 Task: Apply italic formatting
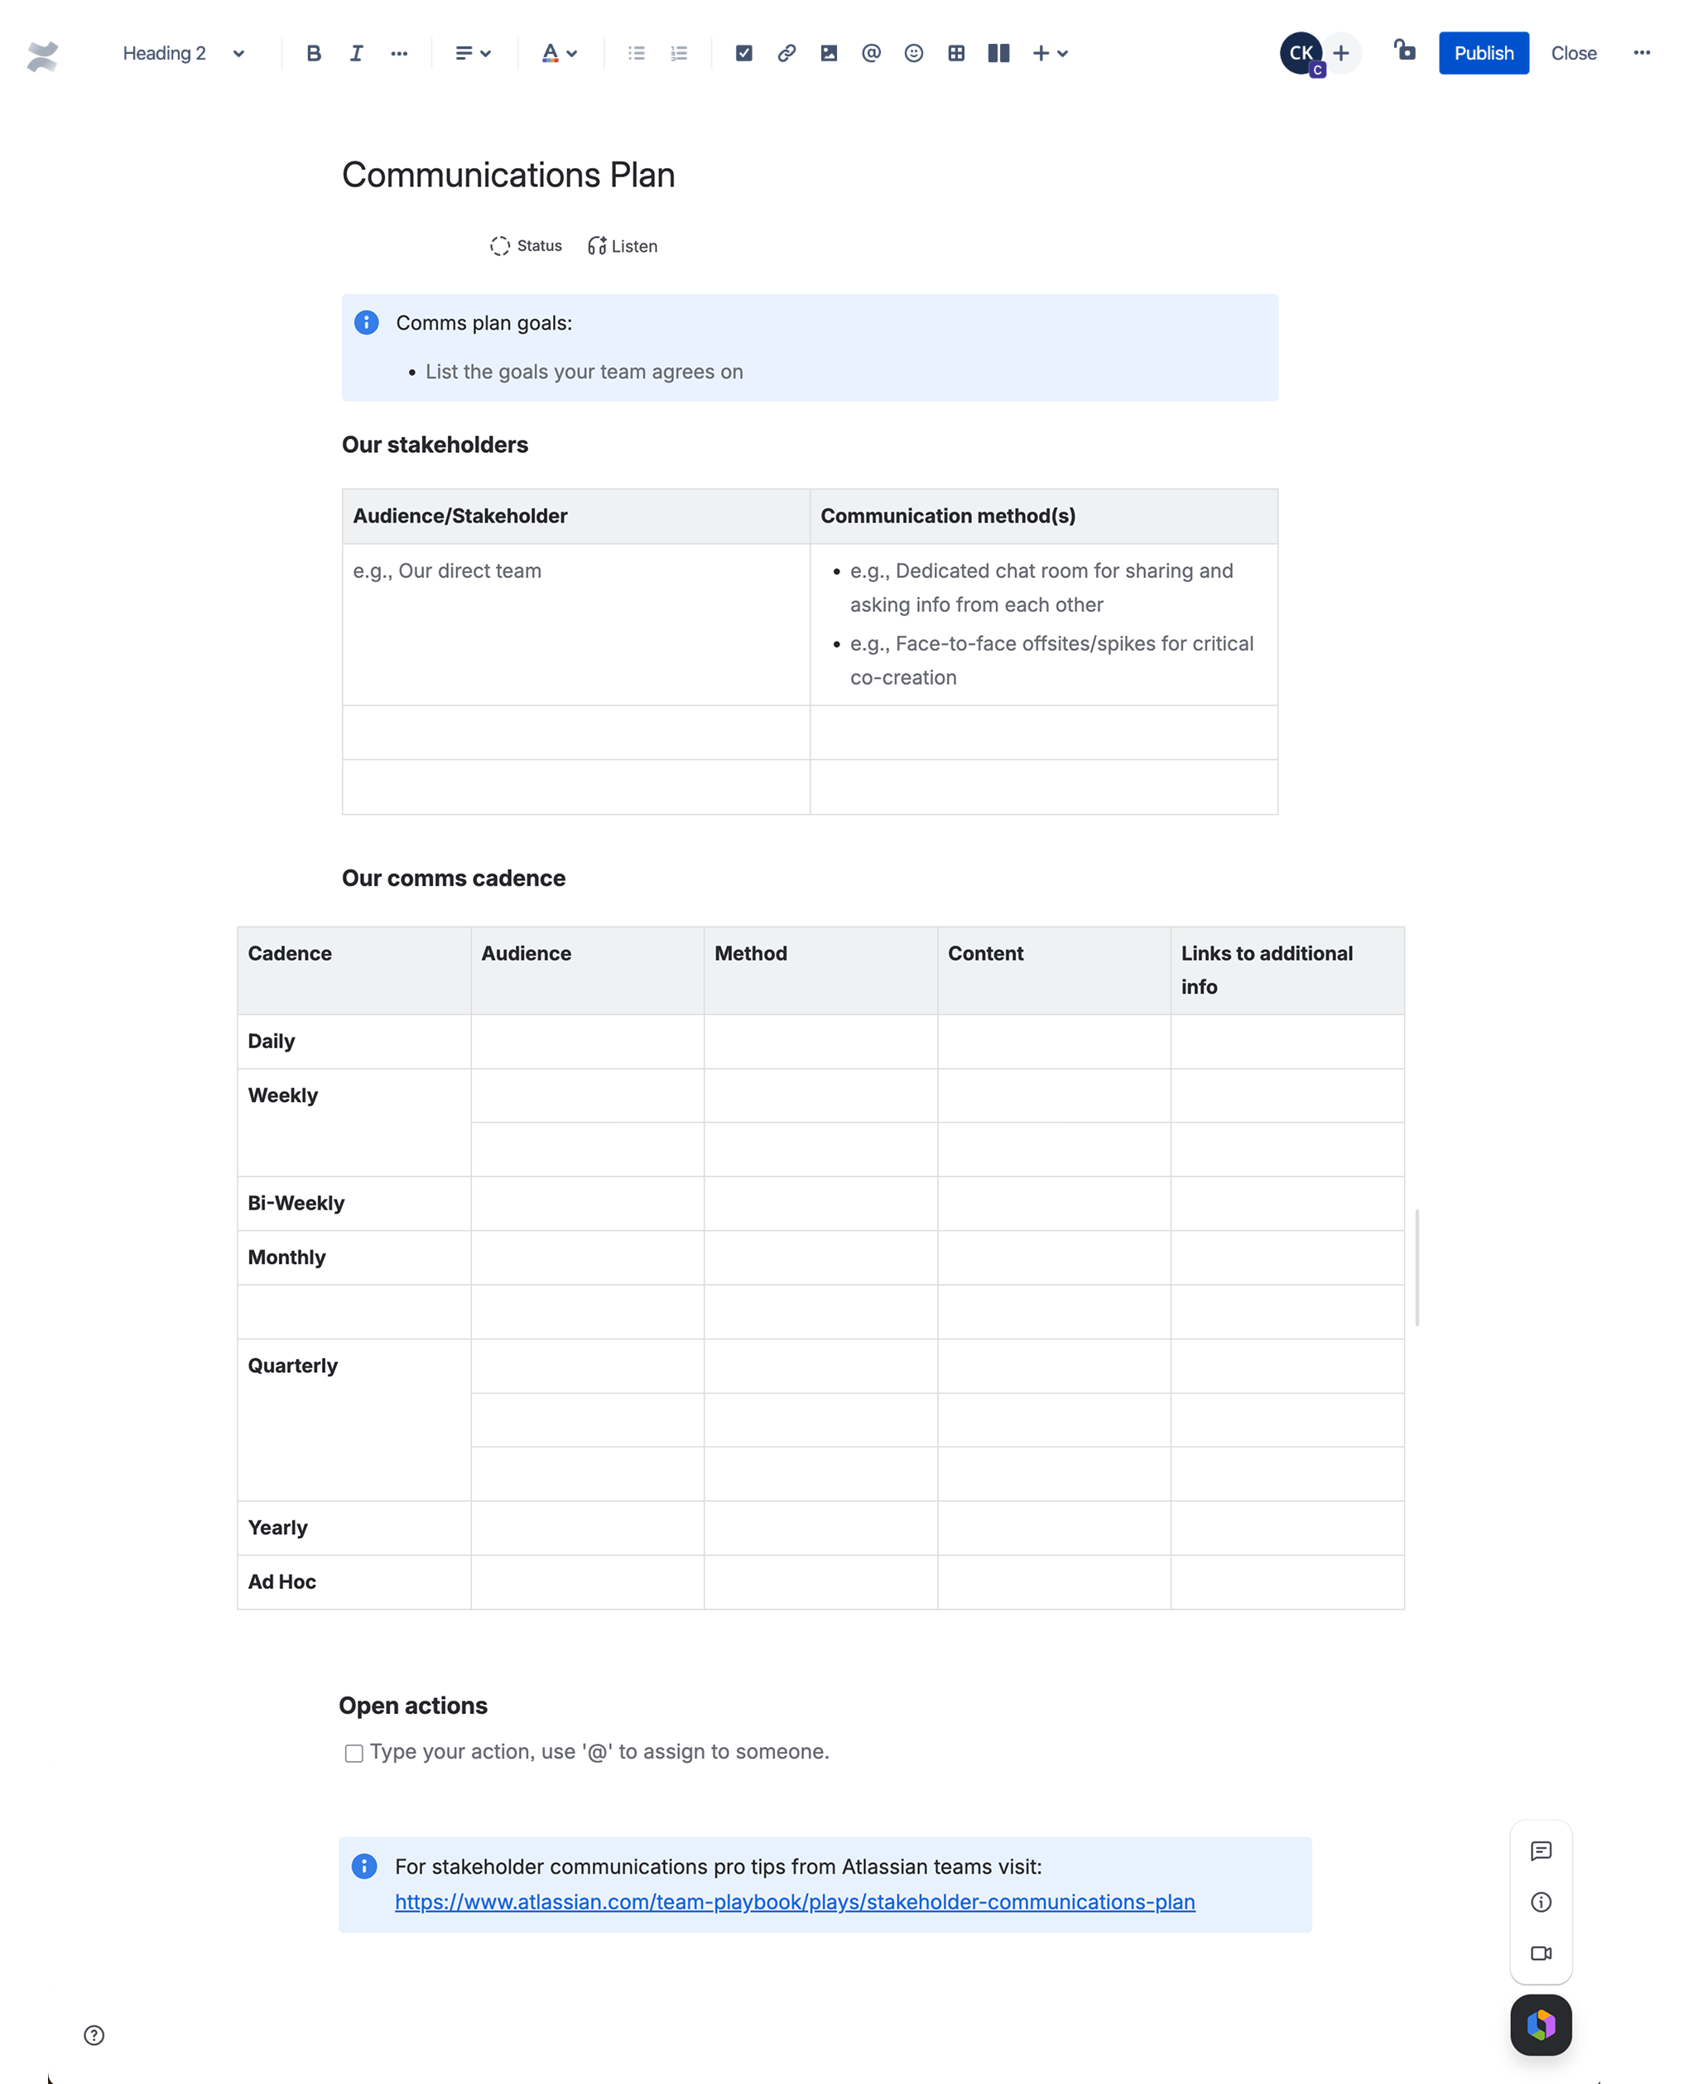coord(356,53)
